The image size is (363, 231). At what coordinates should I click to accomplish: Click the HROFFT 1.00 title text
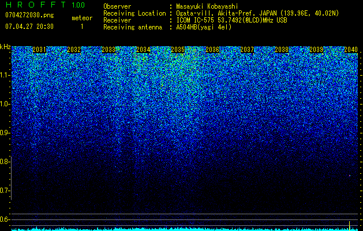tap(45, 5)
